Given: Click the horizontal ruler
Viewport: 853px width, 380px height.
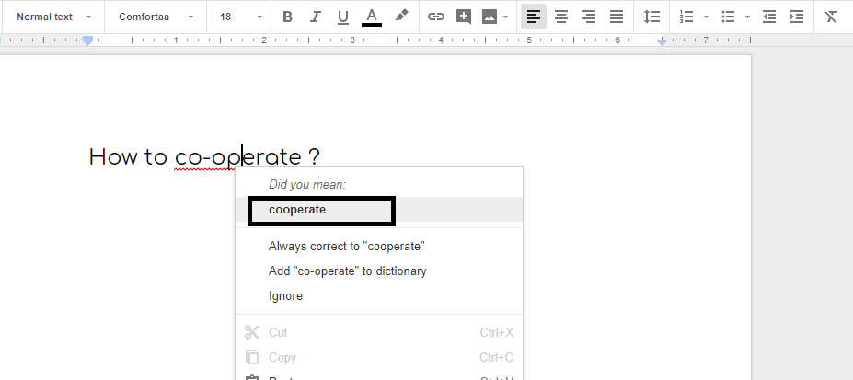Looking at the screenshot, I should (375, 40).
